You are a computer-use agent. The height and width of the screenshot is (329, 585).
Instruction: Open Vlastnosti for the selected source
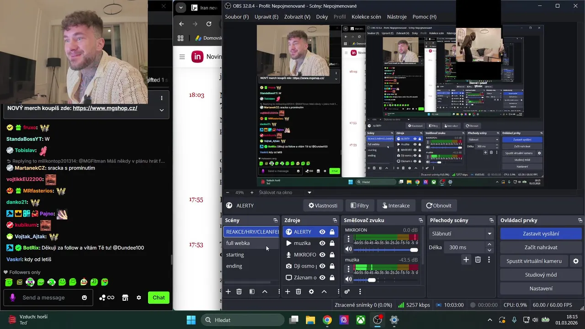click(x=323, y=206)
